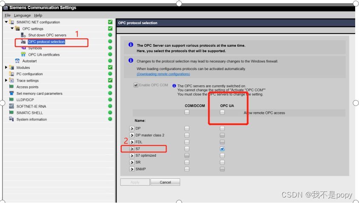
Task: Open the Downloading remote configurations link
Action: pyautogui.click(x=163, y=74)
